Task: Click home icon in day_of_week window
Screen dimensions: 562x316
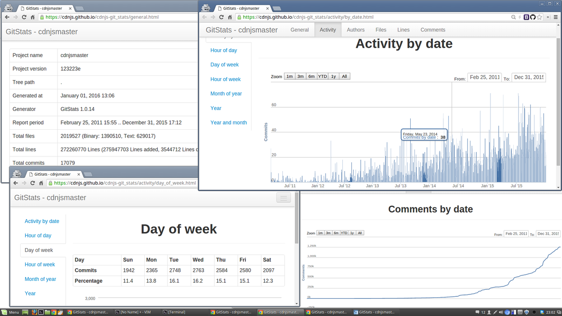Action: tap(41, 183)
